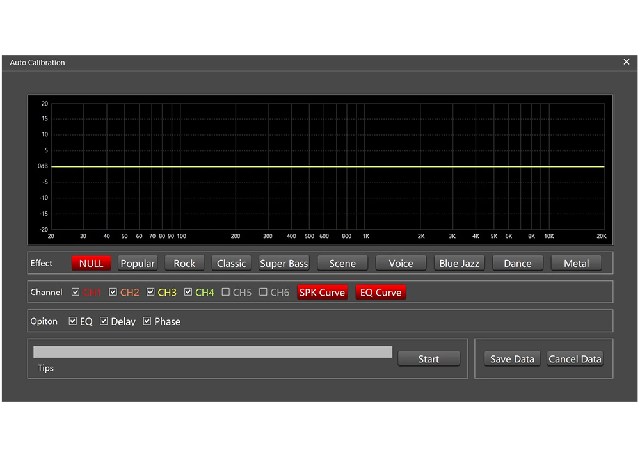Screen dimensions: 640x457
Task: Apply the Blue Jazz effect
Action: coord(459,263)
